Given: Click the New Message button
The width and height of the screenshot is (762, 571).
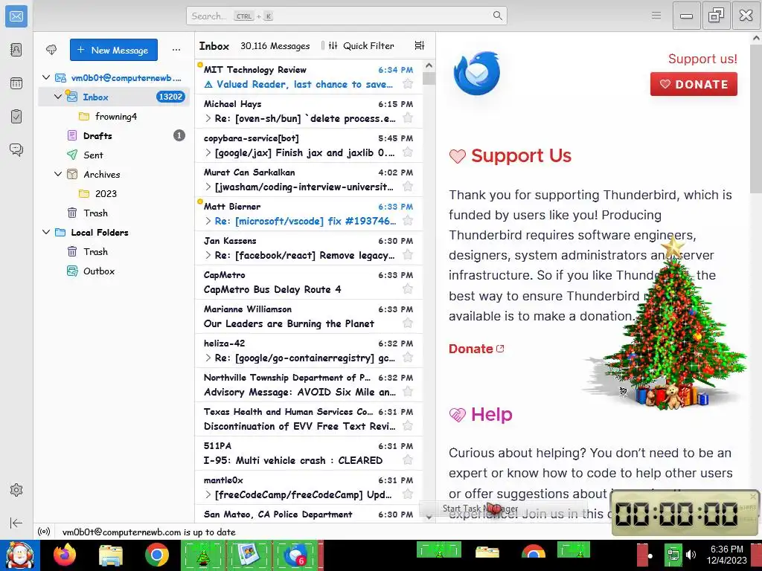Looking at the screenshot, I should (x=114, y=50).
